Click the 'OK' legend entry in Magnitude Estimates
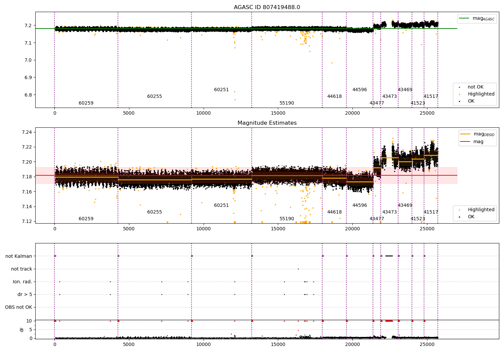 coord(471,217)
